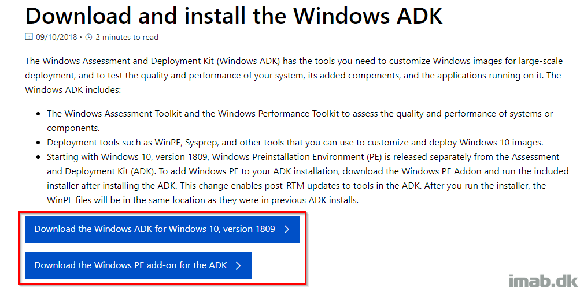Click the chevron arrow on PE add-on button
This screenshot has width=580, height=288.
[239, 265]
